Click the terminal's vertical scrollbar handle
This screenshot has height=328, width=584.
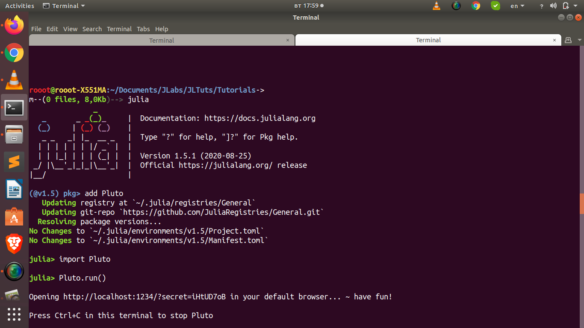(x=581, y=206)
